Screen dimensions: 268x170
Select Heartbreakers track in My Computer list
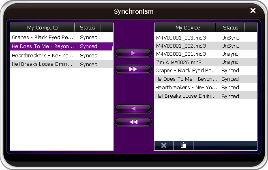pyautogui.click(x=43, y=55)
